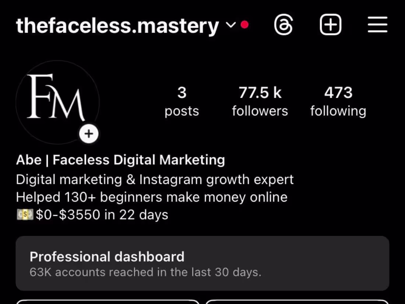Click the money emoji in the bio
Screen dimensions: 405x304
click(x=24, y=214)
